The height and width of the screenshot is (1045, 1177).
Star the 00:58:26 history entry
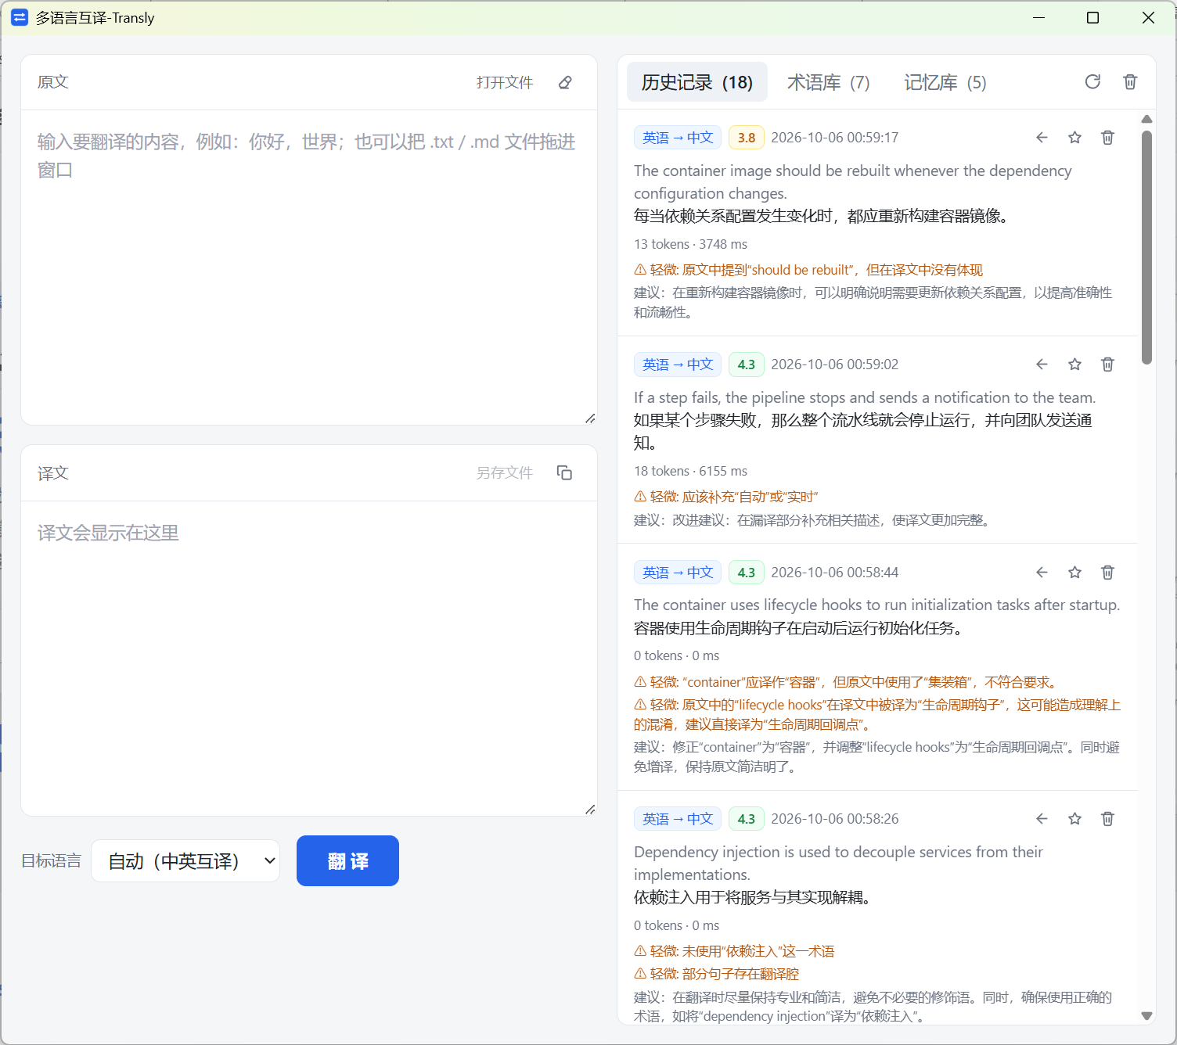click(x=1074, y=819)
